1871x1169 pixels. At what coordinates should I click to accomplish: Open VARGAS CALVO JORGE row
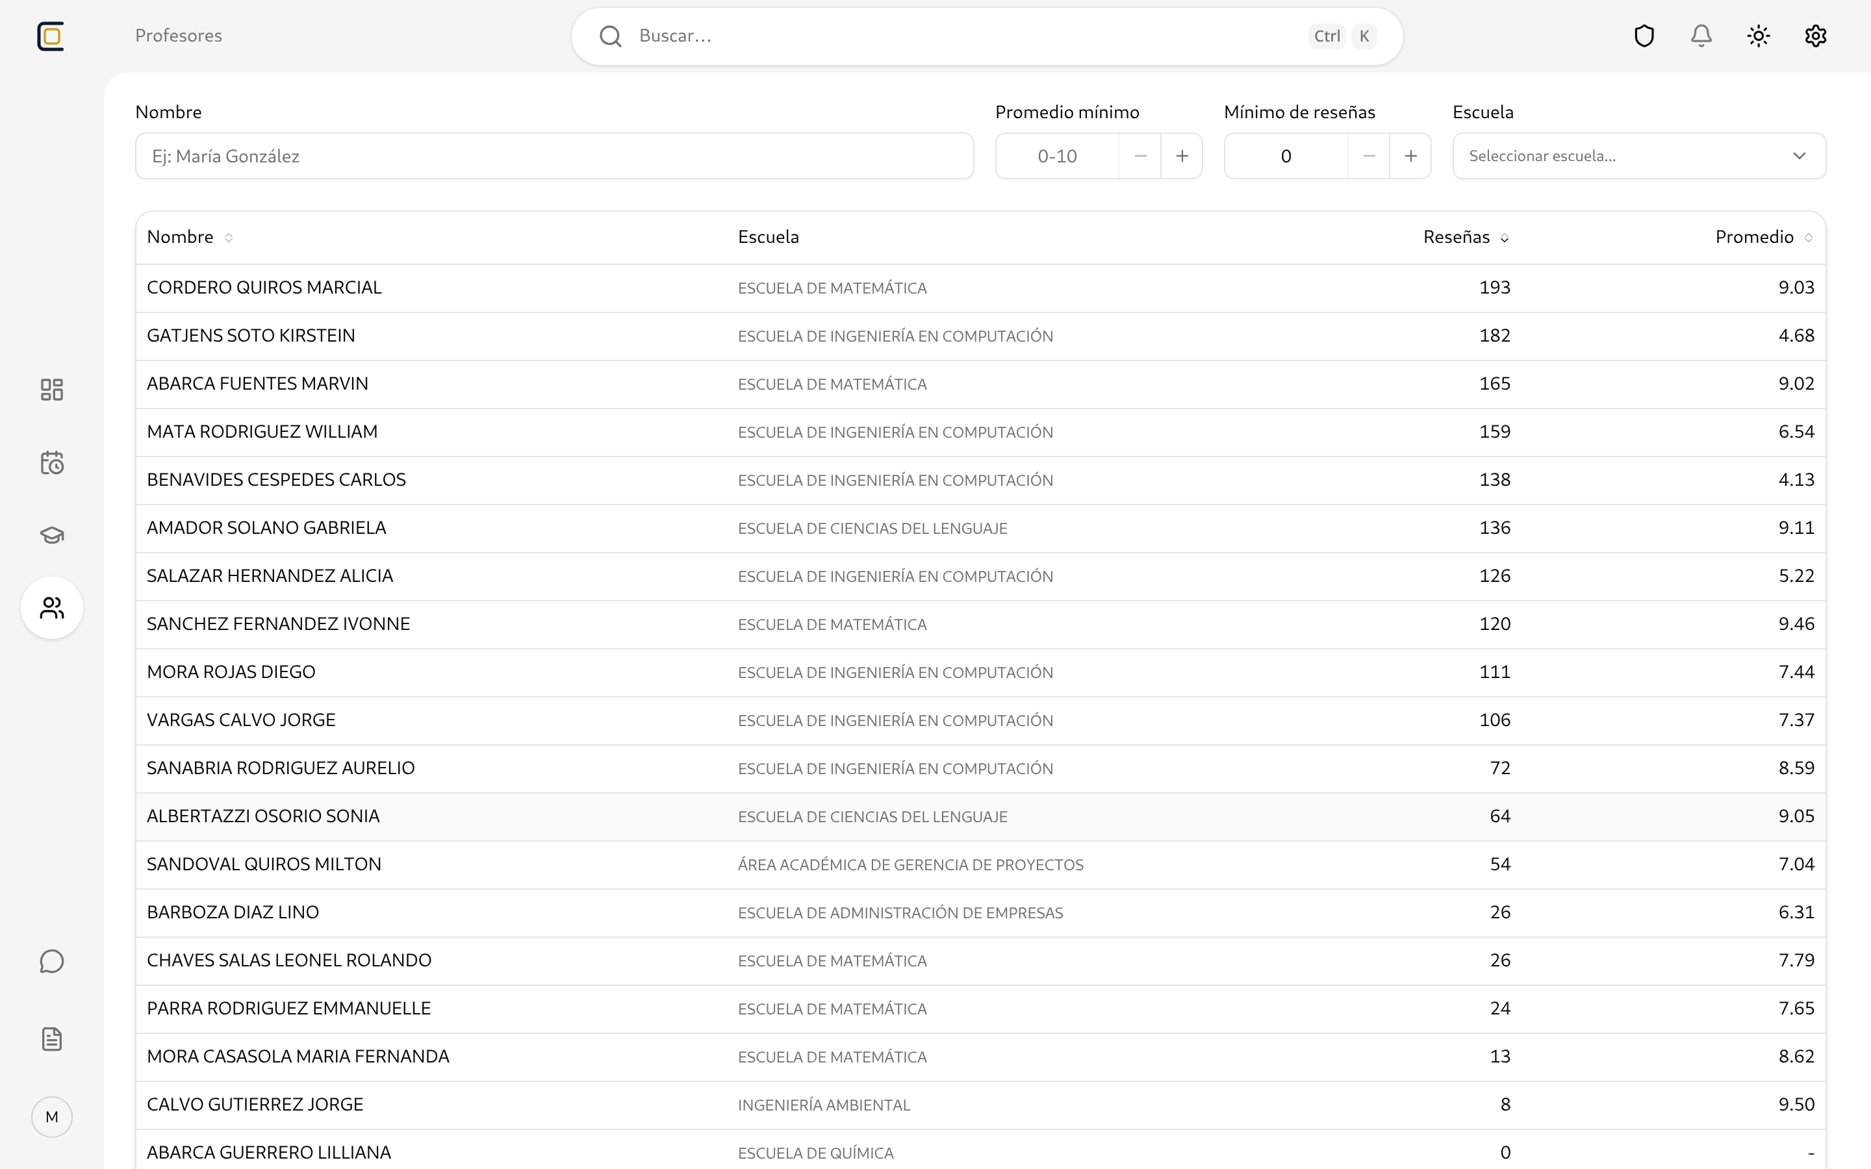(980, 720)
